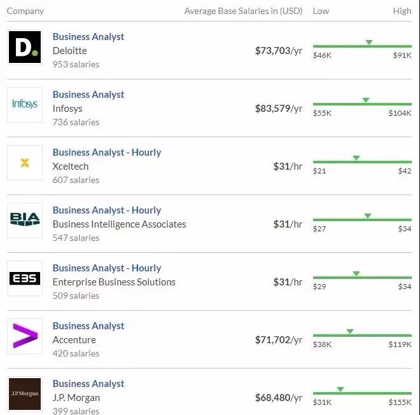The width and height of the screenshot is (420, 415).
Task: Click Xceltech Business Analyst - Hourly link
Action: click(107, 153)
